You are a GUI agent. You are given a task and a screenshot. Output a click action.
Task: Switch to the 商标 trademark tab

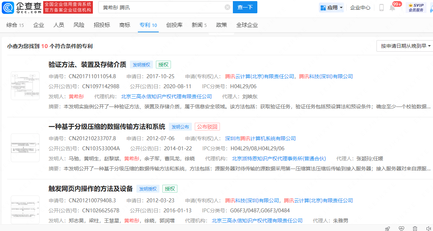(x=125, y=25)
